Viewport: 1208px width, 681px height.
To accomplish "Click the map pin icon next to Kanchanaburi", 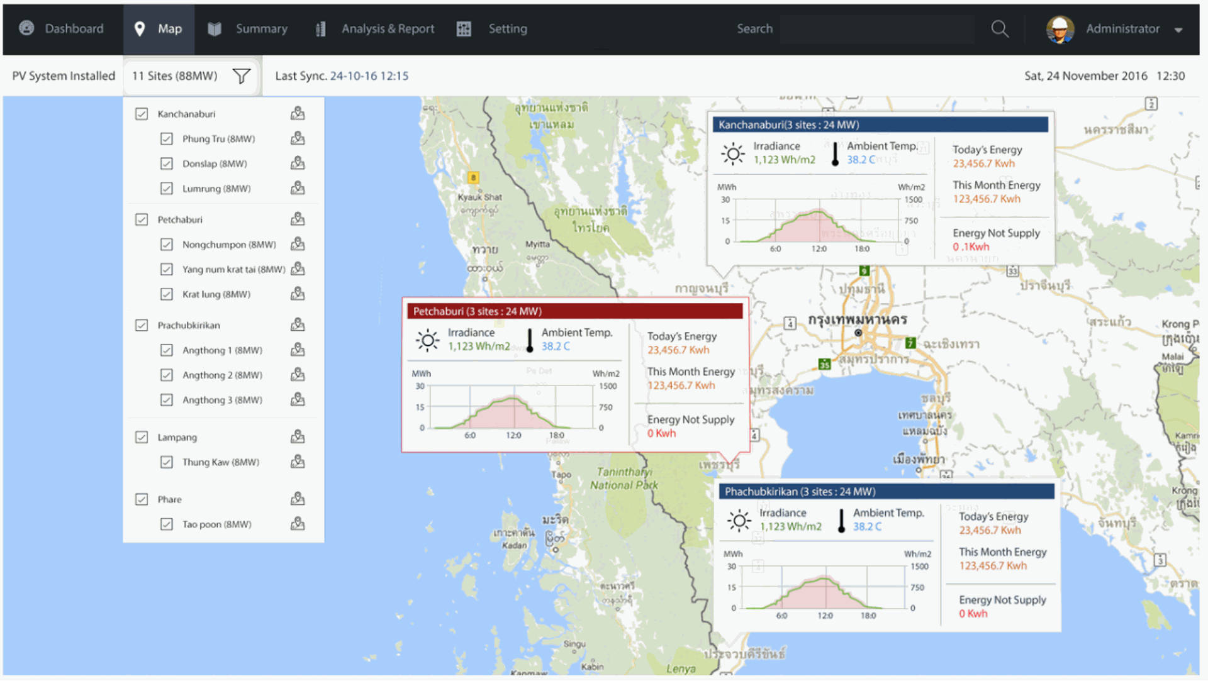I will (298, 113).
